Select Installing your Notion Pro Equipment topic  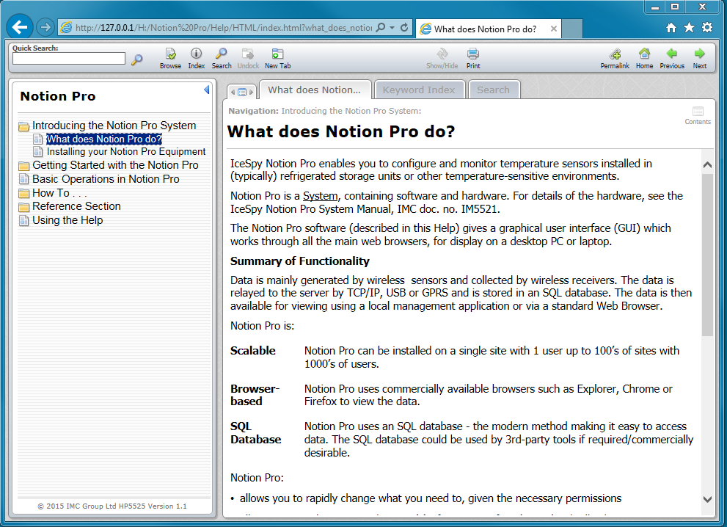pos(126,152)
